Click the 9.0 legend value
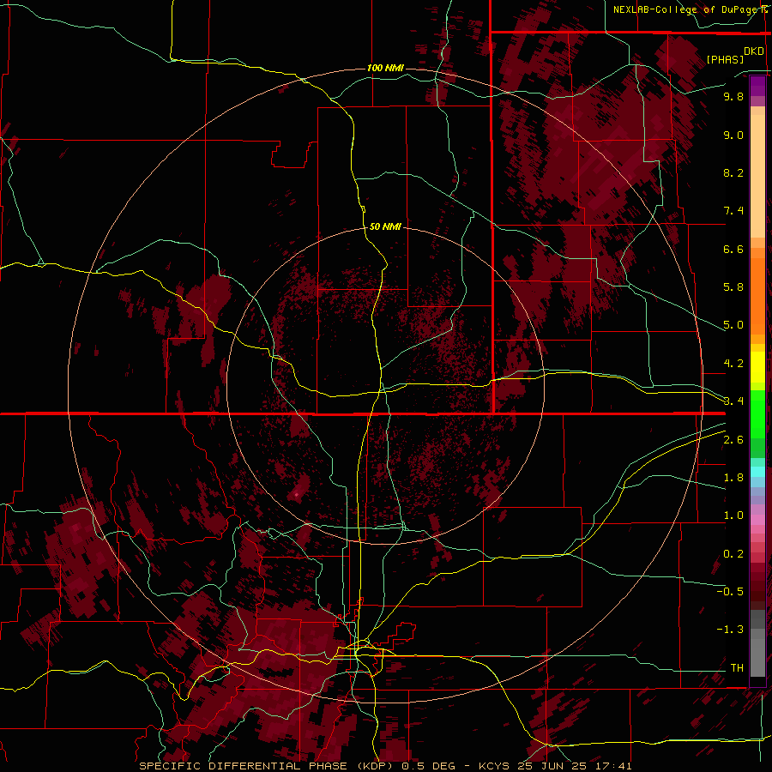The image size is (772, 772). point(733,135)
